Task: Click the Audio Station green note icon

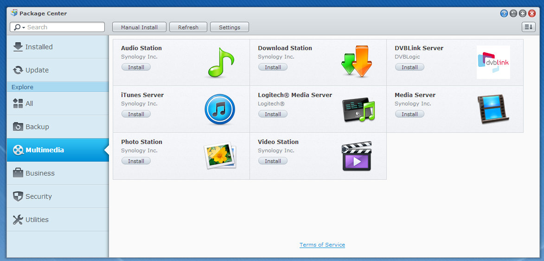Action: click(221, 63)
